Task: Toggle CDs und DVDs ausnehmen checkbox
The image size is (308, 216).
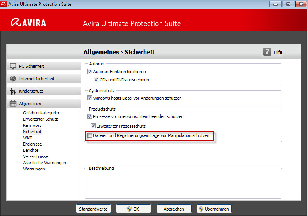Action: [x=96, y=80]
